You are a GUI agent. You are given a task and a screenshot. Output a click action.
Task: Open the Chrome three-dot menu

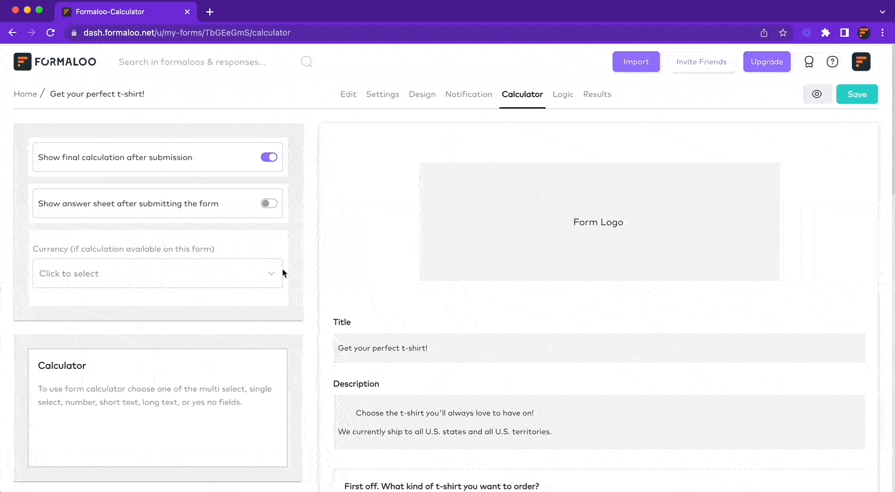pos(883,33)
